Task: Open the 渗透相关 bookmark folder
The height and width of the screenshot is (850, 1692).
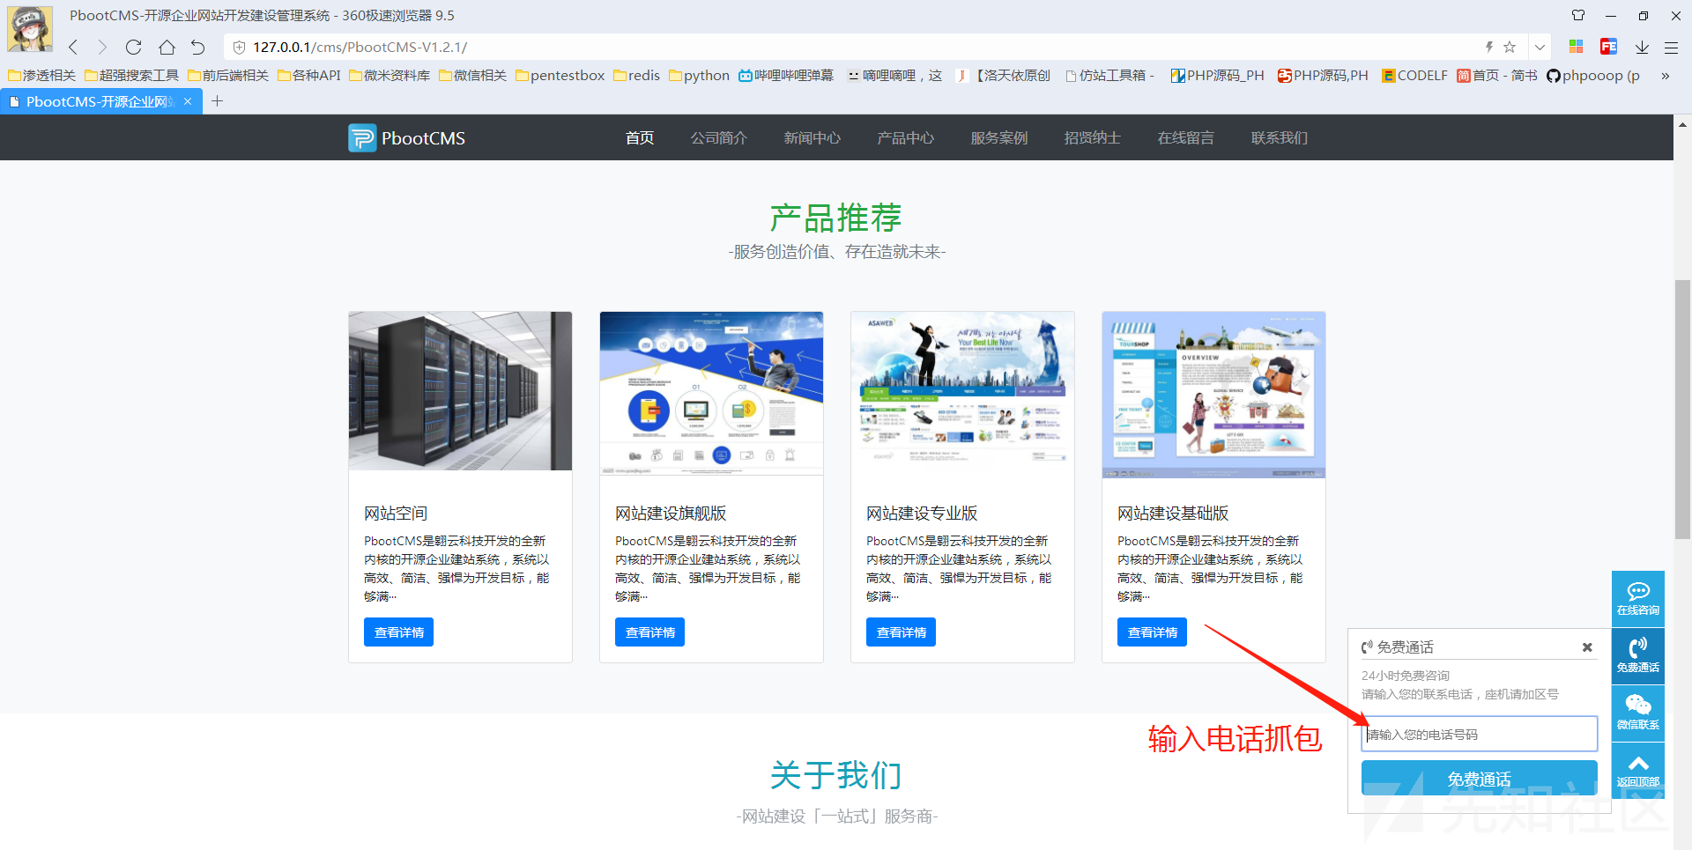Action: pos(41,76)
